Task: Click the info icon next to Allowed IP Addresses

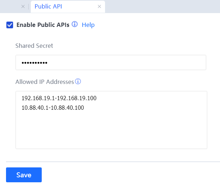Action: 78,81
